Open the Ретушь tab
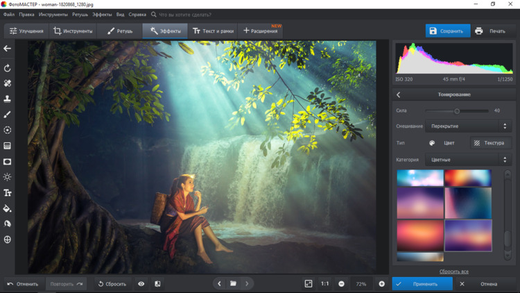 [119, 31]
